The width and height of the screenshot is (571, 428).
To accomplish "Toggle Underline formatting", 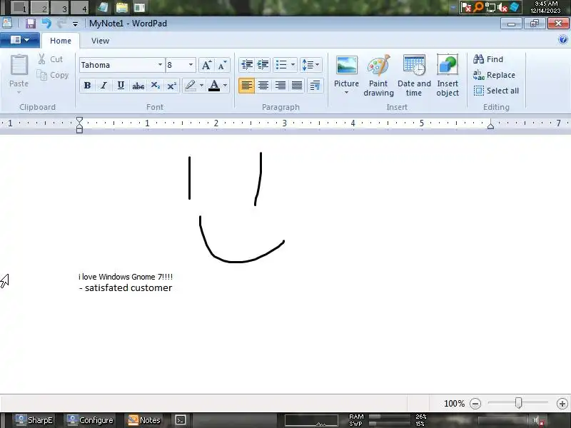I will click(121, 86).
